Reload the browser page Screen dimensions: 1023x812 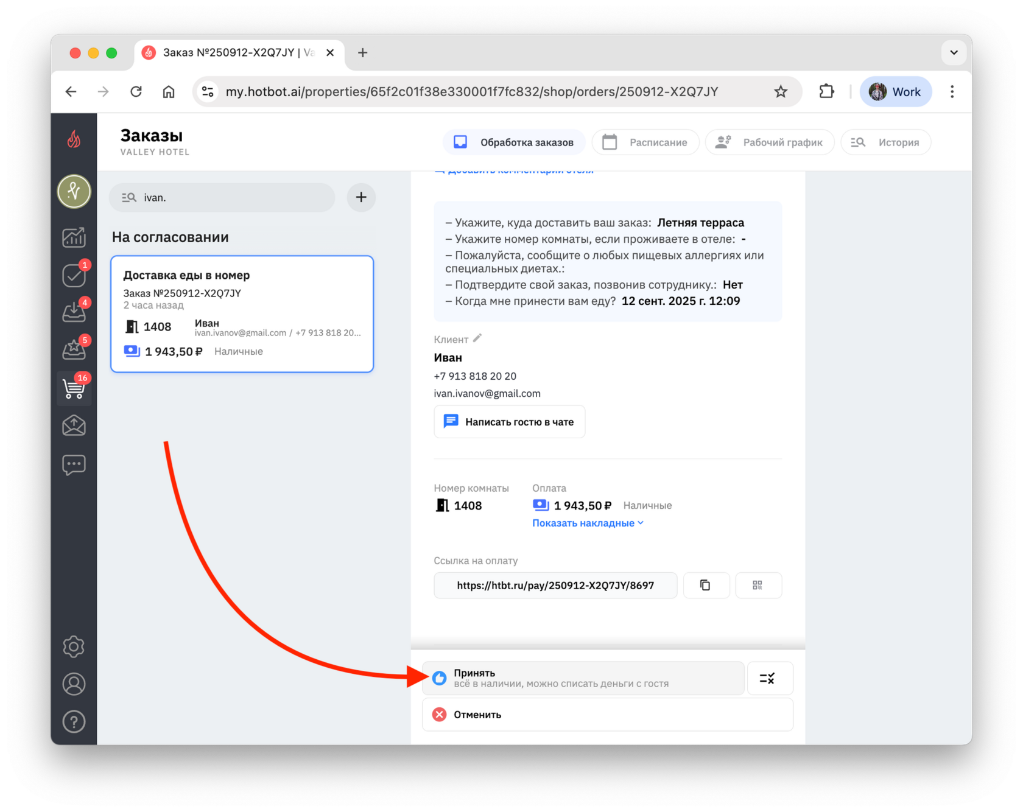tap(136, 92)
